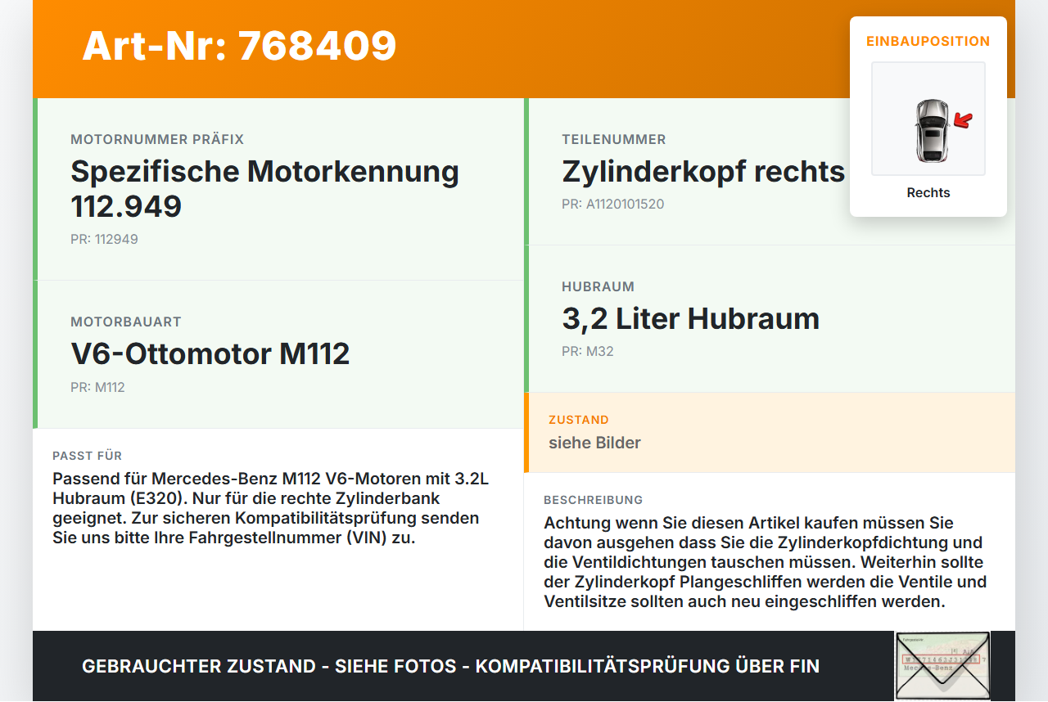1048x702 pixels.
Task: Select the MOTORNUMMER PRÄFIX label
Action: click(x=157, y=139)
